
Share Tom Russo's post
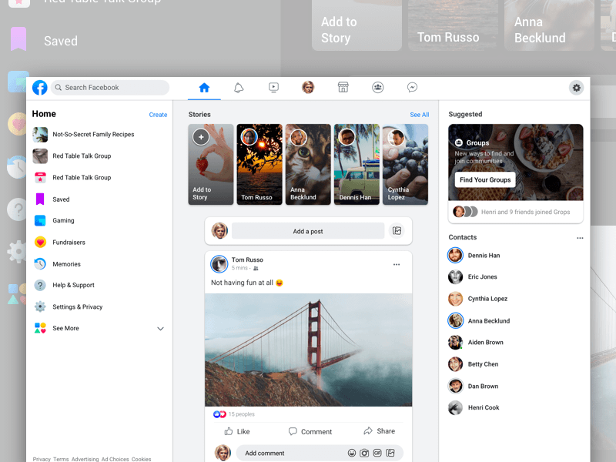tap(379, 431)
